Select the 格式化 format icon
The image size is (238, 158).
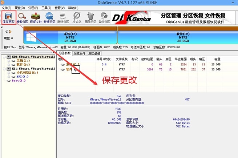tap(77, 18)
